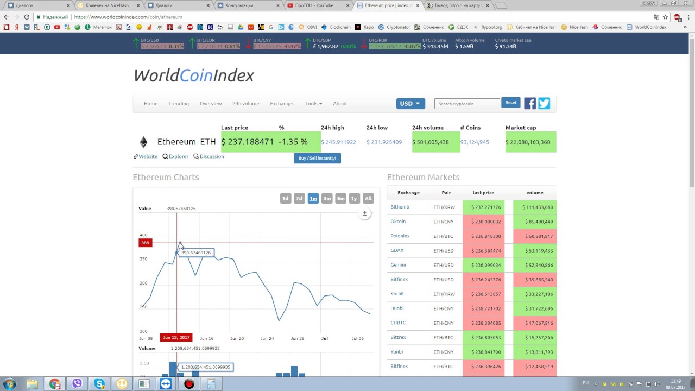Image resolution: width=695 pixels, height=391 pixels.
Task: Open Windows Explorer from the taskbar
Action: click(33, 384)
